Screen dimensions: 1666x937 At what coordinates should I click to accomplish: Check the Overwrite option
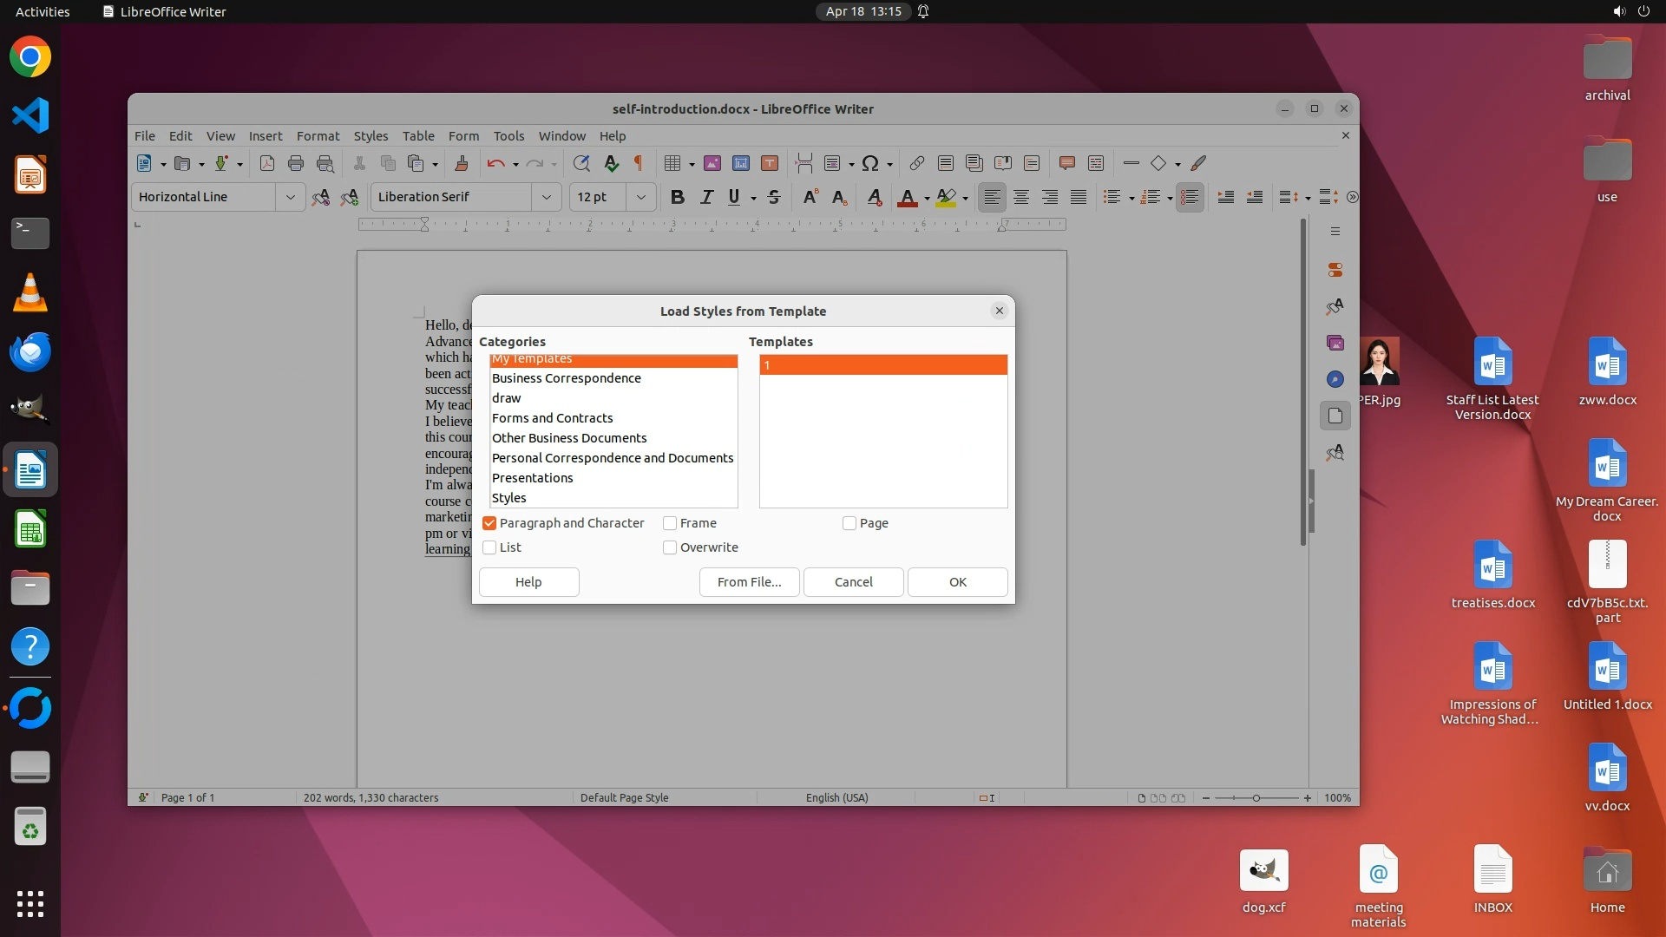(x=670, y=547)
